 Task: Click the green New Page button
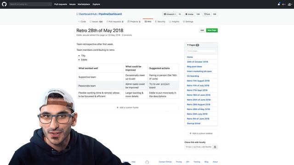(212, 30)
